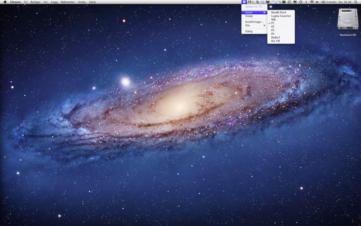The image size is (361, 226).
Task: Click the display mirroring menu bar icon
Action: 295,2
